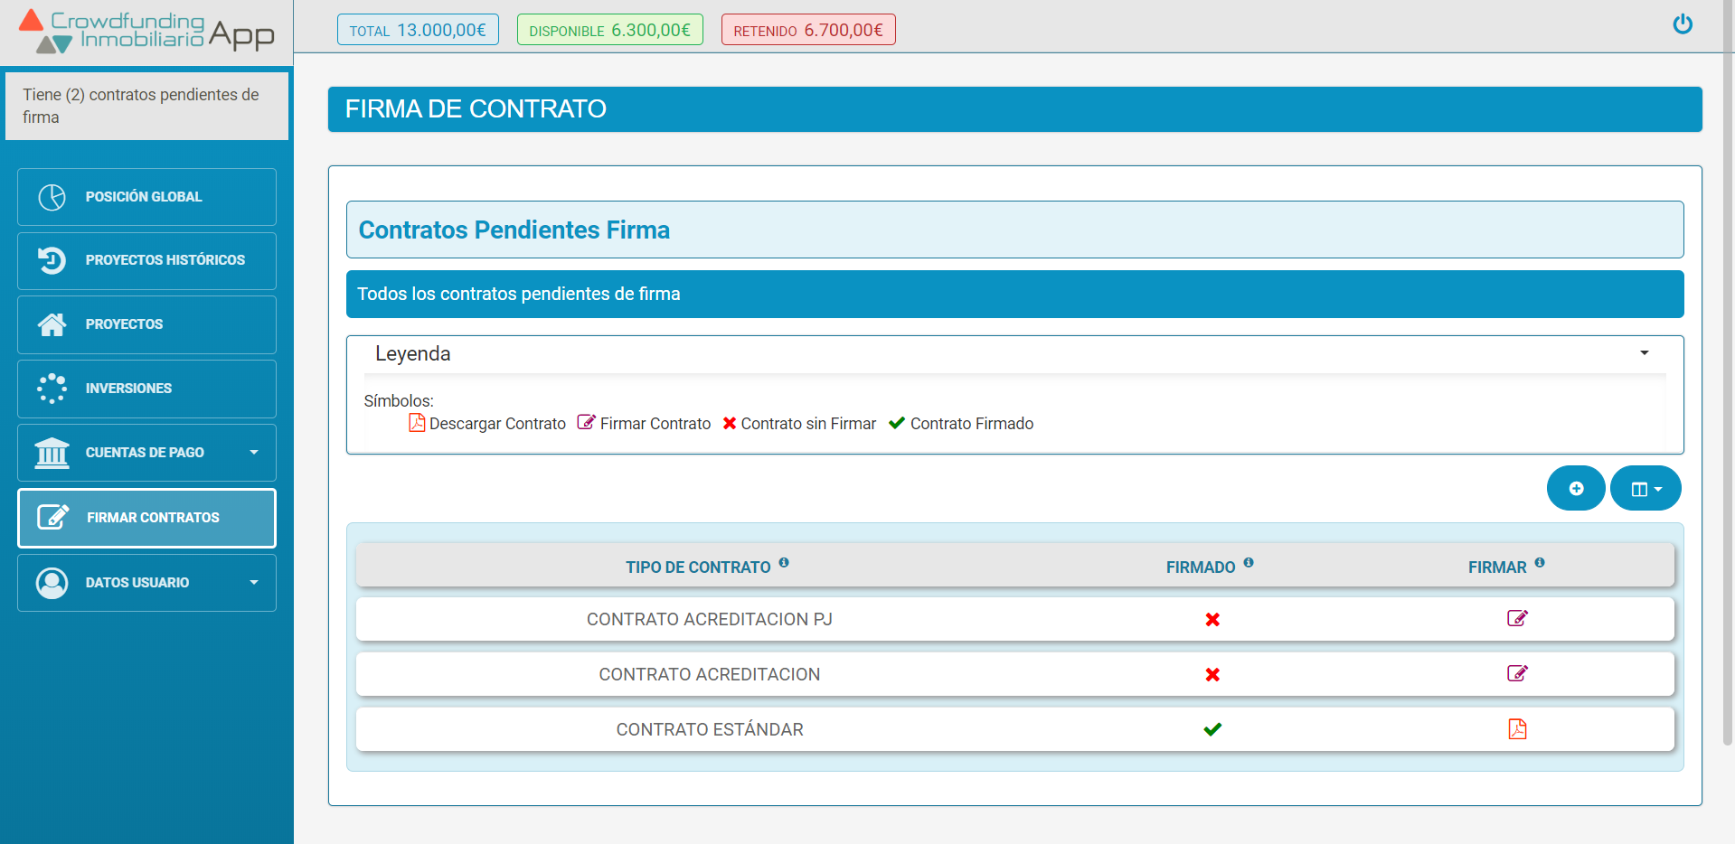Collapse the Leyenda panel with its caret
1735x844 pixels.
click(x=1645, y=353)
